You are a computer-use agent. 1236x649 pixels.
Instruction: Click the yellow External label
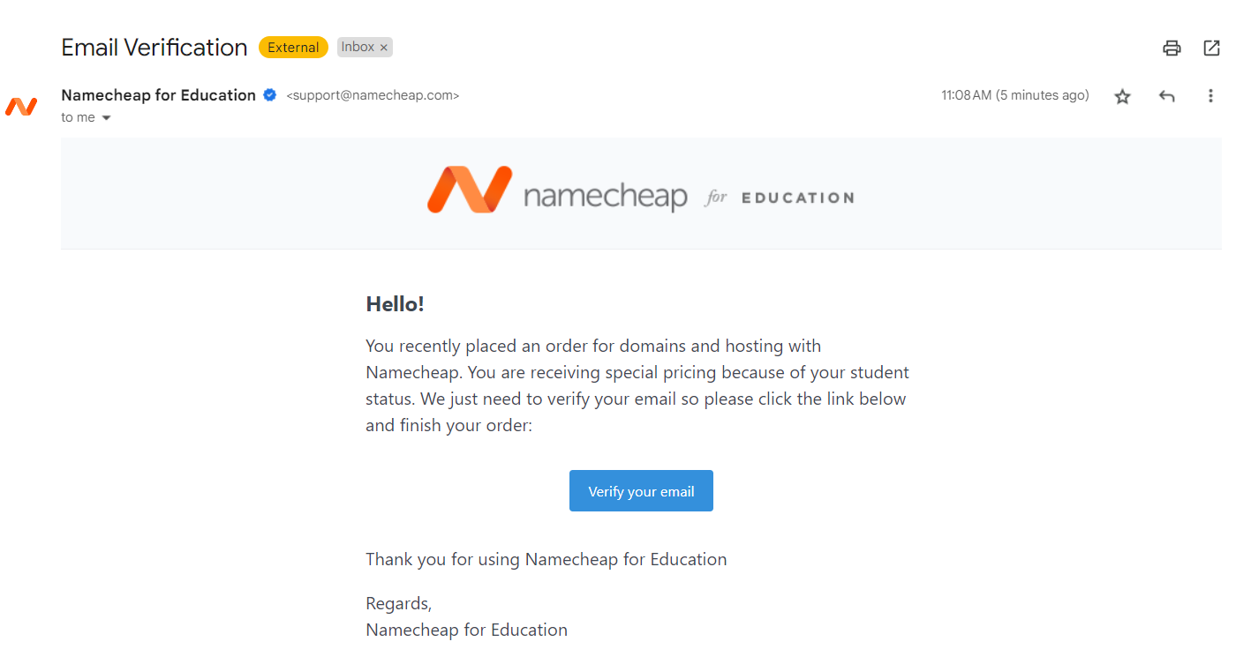293,48
